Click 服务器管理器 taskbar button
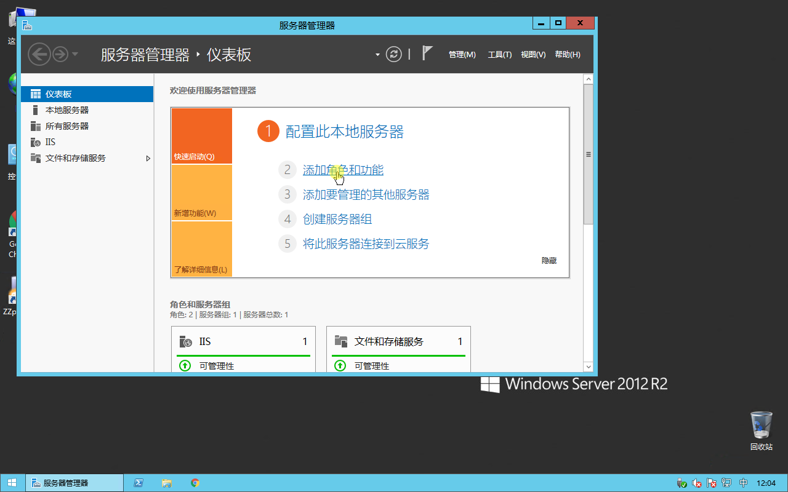The height and width of the screenshot is (492, 788). tap(74, 483)
